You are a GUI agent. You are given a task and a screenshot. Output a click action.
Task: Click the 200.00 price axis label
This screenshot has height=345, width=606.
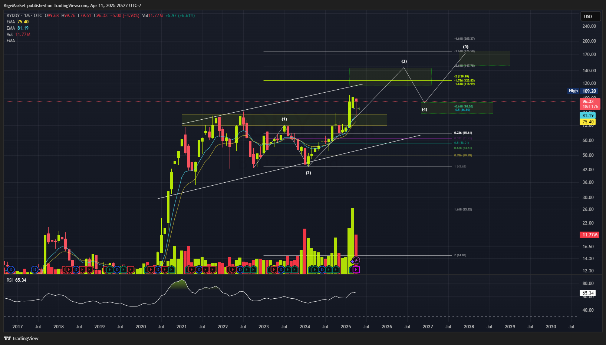coord(589,41)
